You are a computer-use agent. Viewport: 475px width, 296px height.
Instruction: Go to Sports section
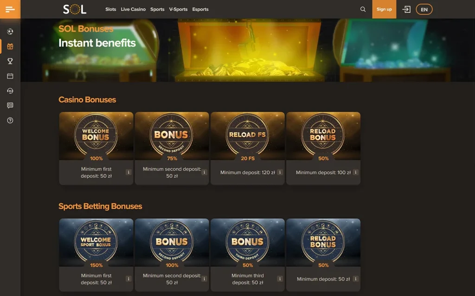pyautogui.click(x=157, y=9)
